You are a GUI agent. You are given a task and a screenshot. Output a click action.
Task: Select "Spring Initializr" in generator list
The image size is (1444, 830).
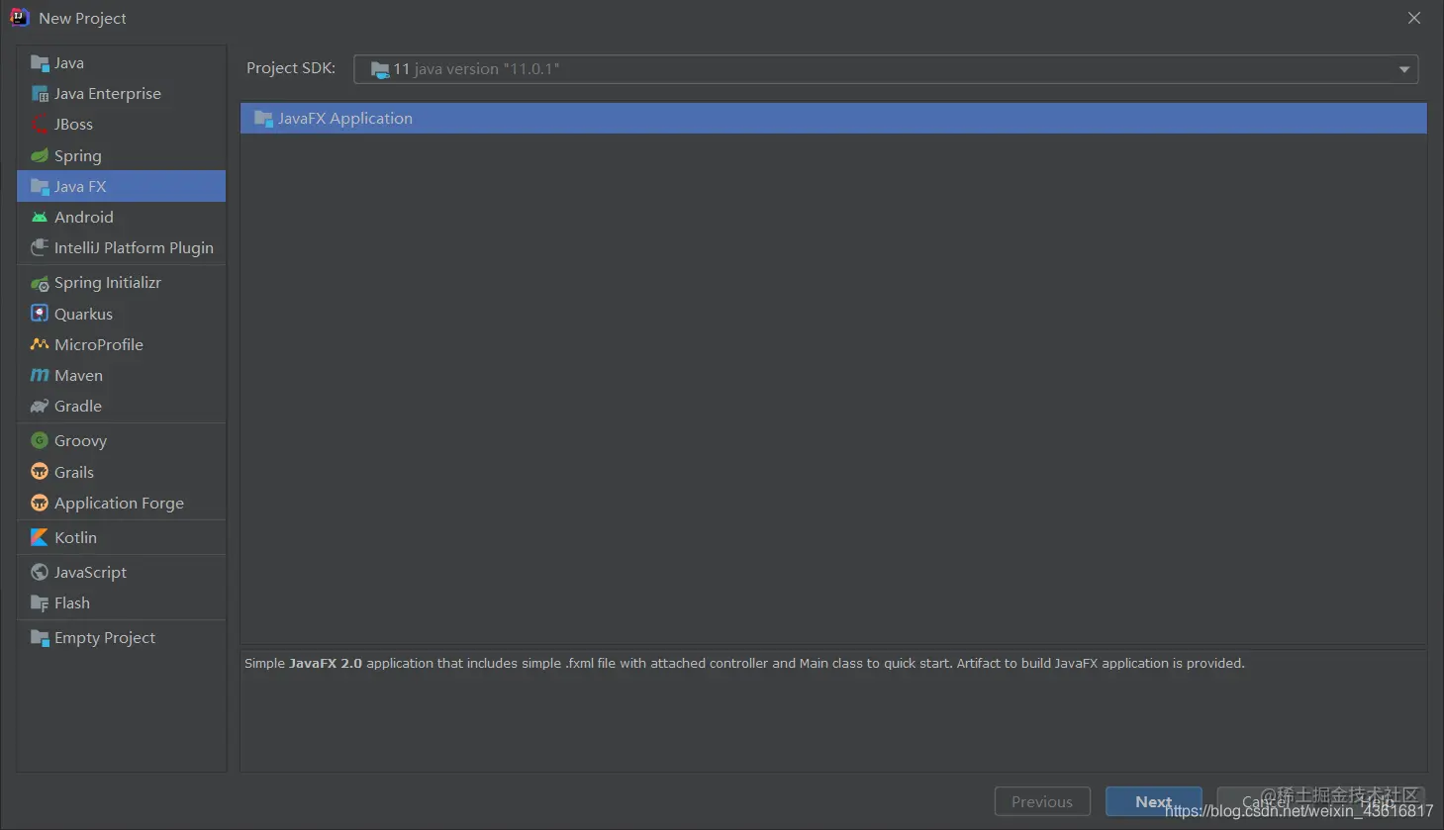pos(121,283)
